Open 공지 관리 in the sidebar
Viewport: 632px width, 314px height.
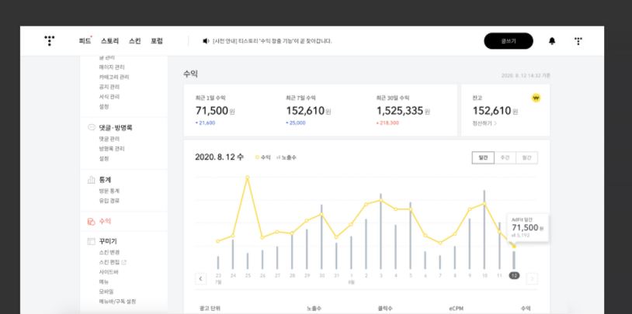tap(109, 87)
